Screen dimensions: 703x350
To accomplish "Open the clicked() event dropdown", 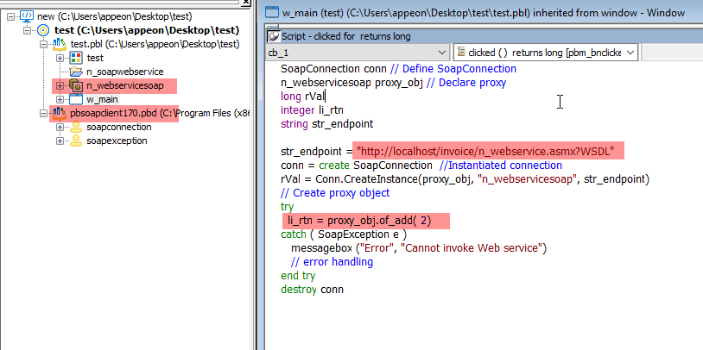I will point(630,53).
